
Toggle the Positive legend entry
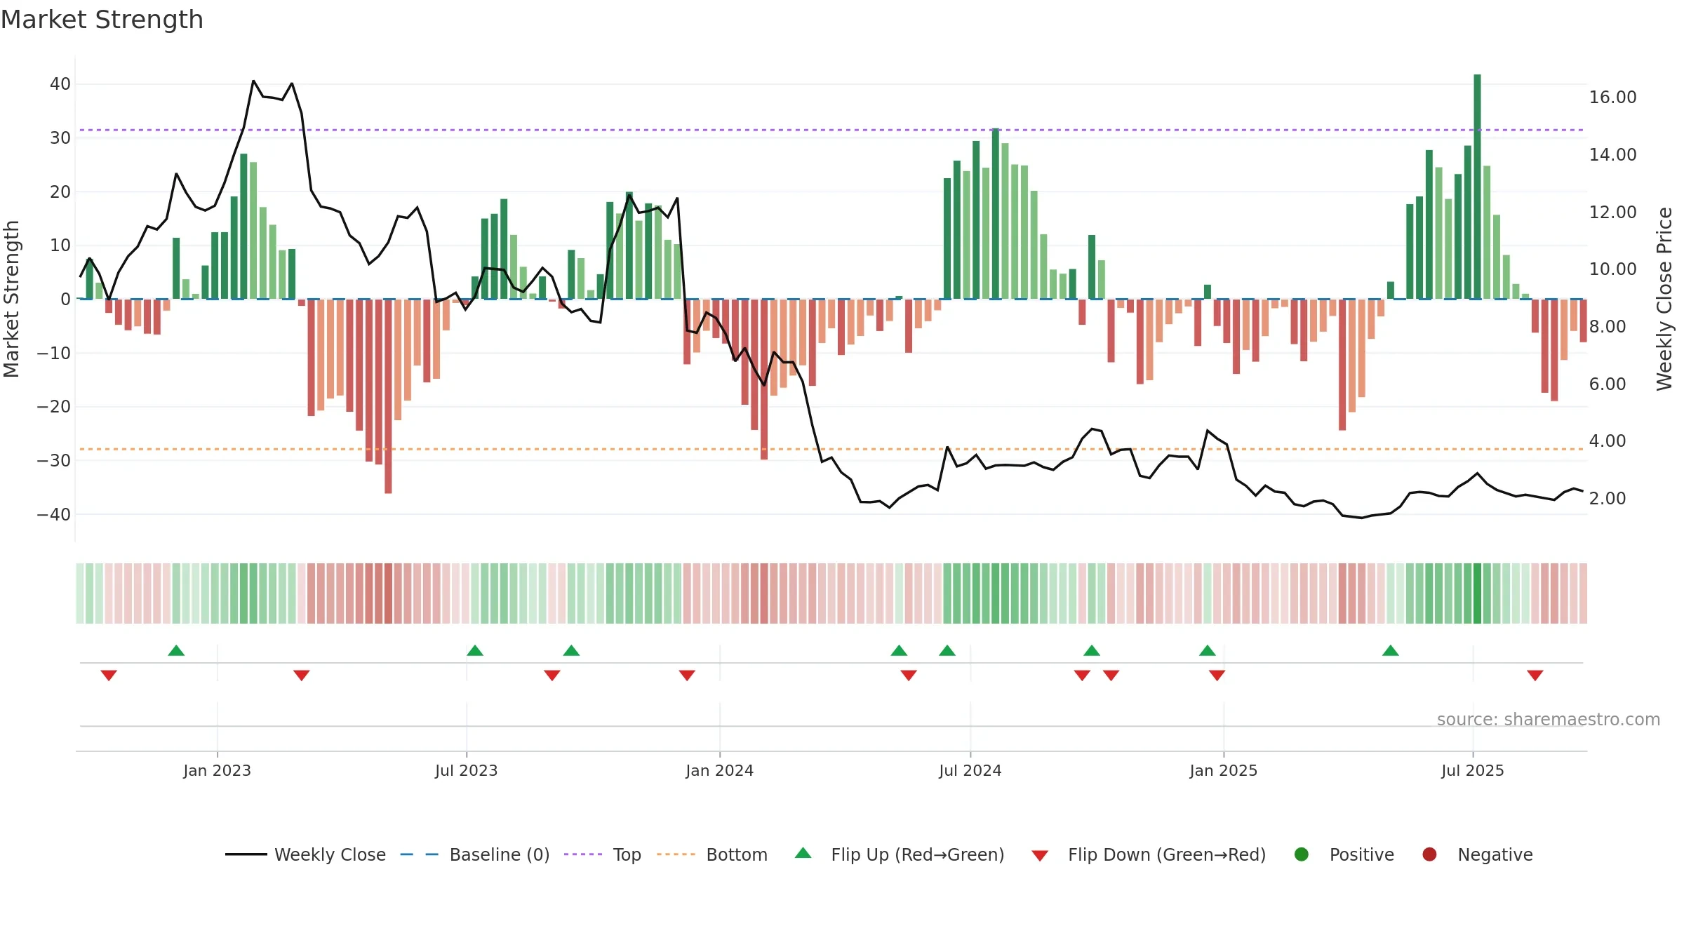point(1344,854)
